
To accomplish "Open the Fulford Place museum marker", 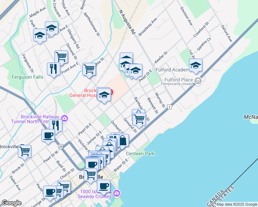I will (198, 81).
